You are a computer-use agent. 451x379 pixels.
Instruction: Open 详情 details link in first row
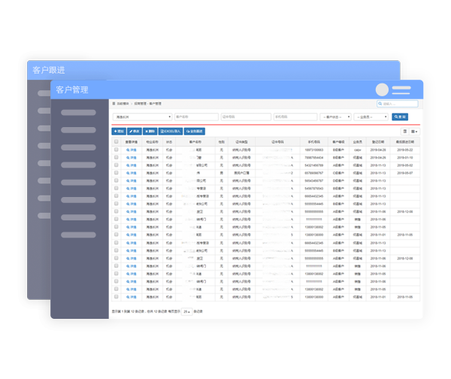tap(132, 150)
